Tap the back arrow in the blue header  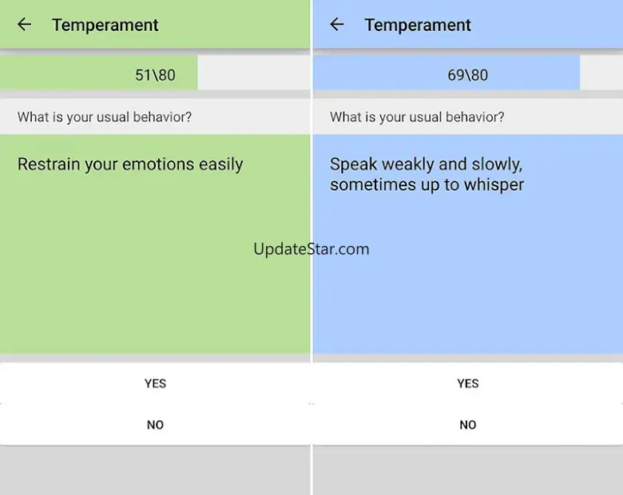coord(337,25)
